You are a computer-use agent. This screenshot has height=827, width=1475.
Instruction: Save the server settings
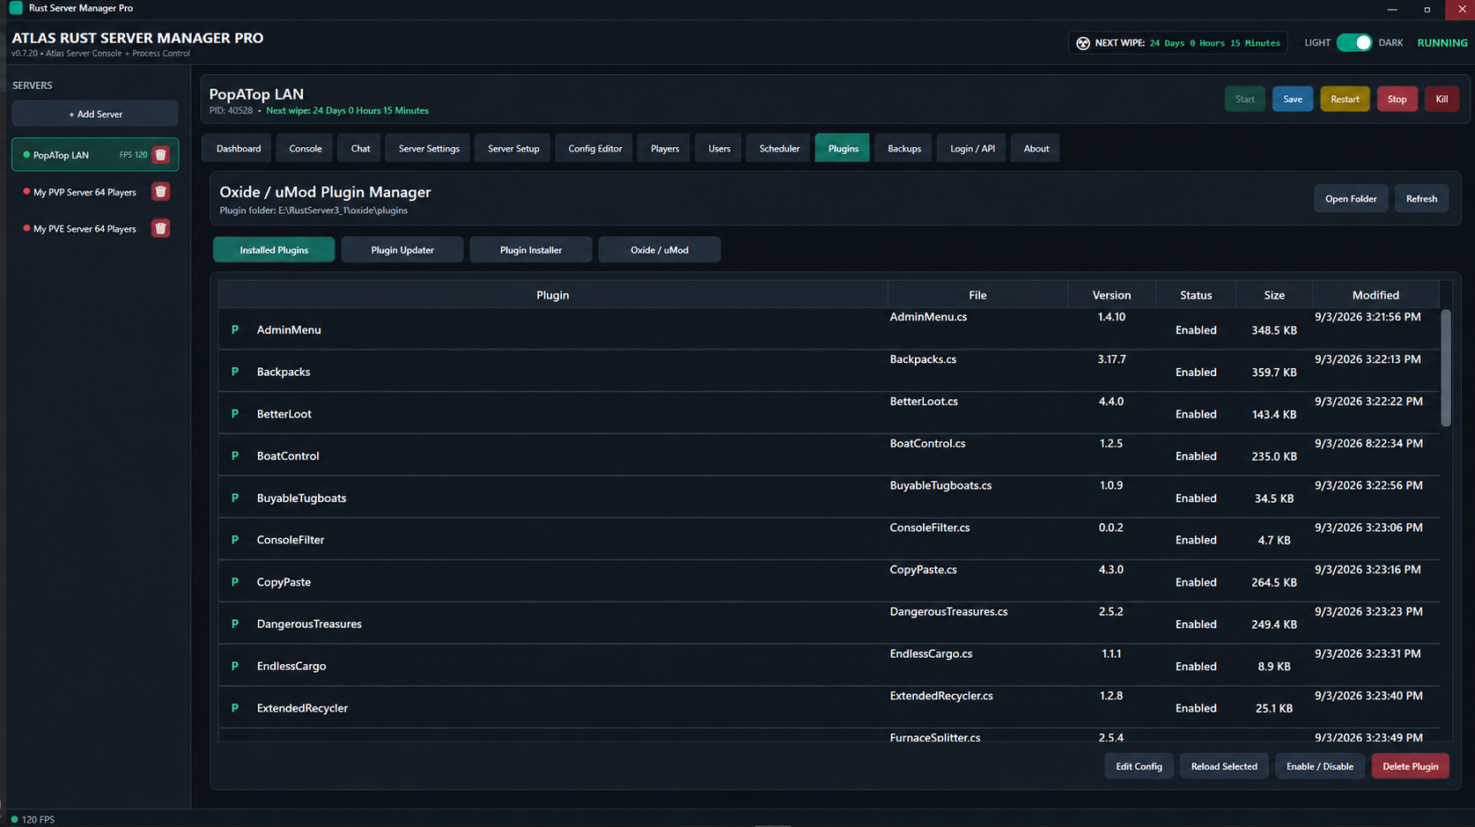pos(1293,100)
